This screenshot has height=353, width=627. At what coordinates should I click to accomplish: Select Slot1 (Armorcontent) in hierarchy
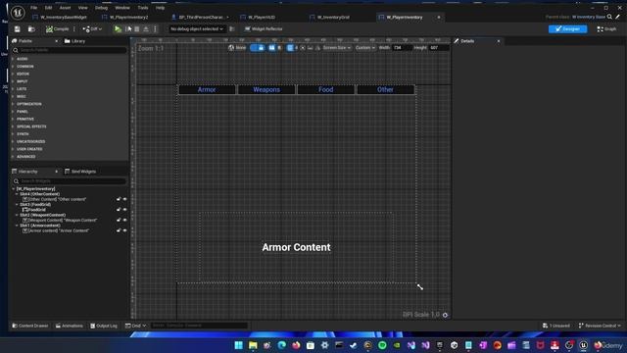tap(40, 226)
